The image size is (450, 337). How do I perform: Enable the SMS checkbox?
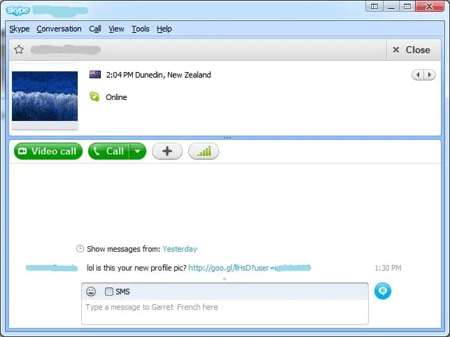tap(108, 292)
